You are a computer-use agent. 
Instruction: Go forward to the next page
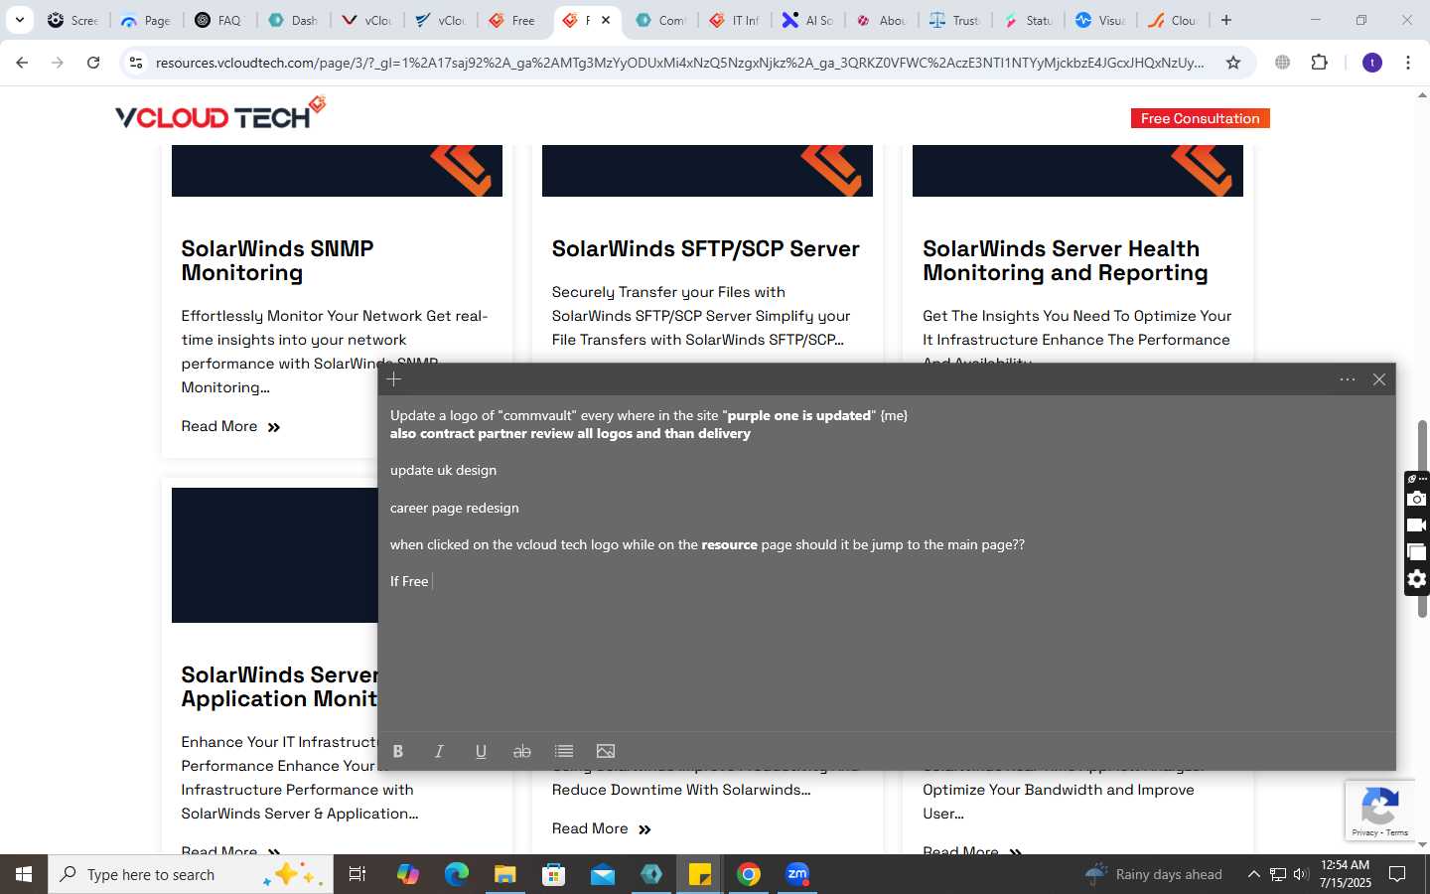[x=58, y=63]
